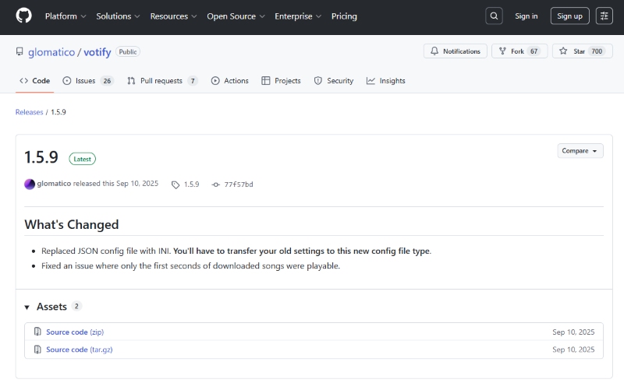Click the 1.5.9 release title
624x383 pixels.
pos(41,157)
